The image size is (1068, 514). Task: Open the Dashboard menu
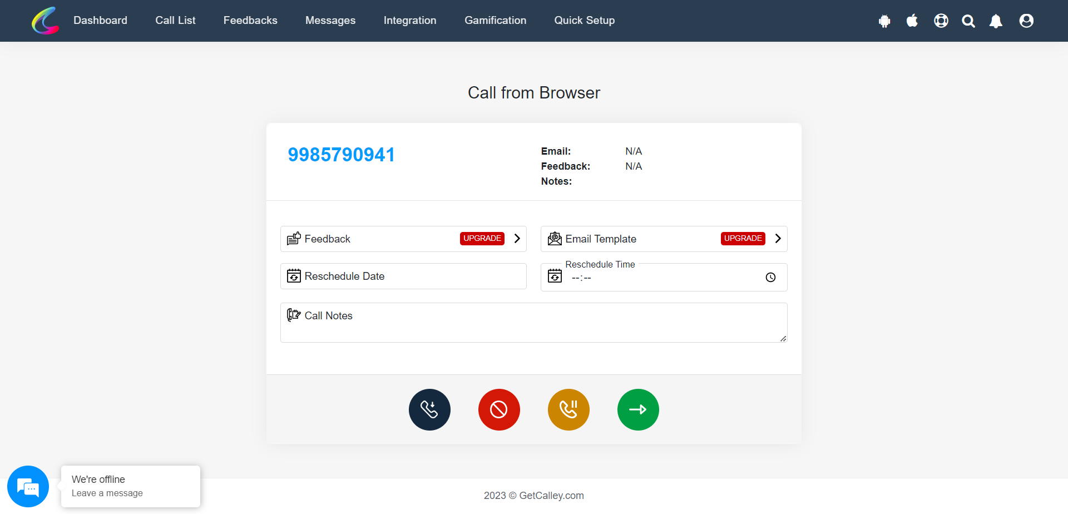tap(100, 21)
